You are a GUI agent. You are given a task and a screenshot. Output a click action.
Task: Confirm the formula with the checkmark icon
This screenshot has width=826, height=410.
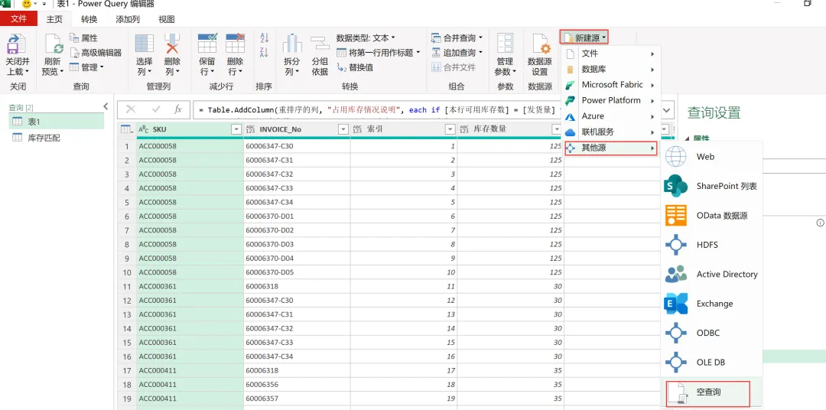(156, 109)
